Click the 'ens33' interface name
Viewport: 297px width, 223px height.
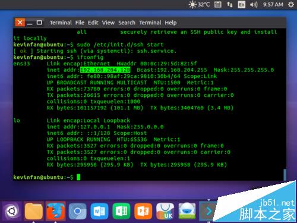pos(21,64)
